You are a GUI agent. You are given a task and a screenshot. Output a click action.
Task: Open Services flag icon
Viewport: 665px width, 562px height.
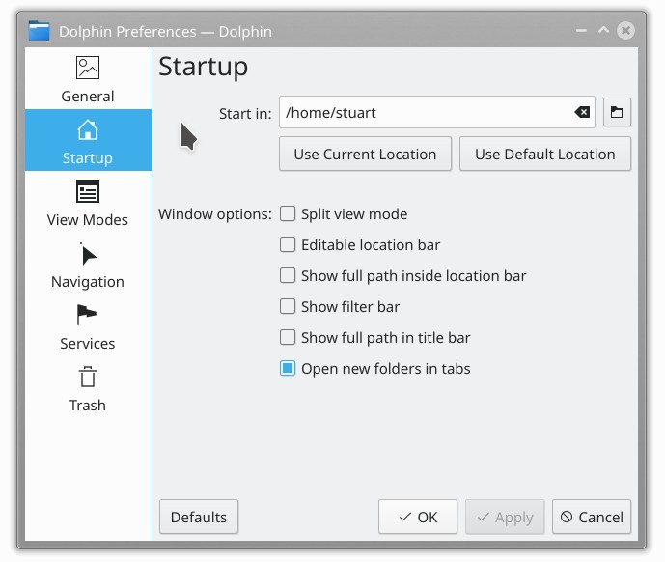click(88, 316)
